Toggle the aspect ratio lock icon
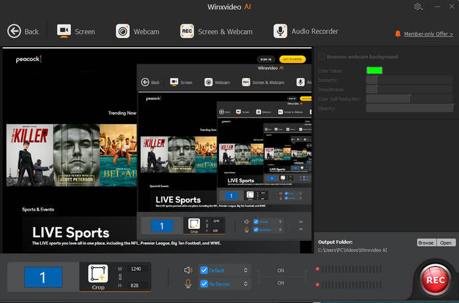This screenshot has width=459, height=303. (120, 277)
